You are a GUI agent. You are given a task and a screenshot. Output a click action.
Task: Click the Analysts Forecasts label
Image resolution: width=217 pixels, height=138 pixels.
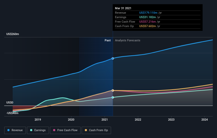[128, 40]
